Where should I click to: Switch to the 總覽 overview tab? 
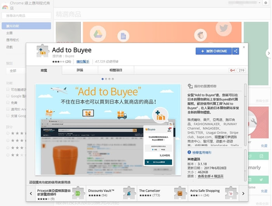pos(44,70)
